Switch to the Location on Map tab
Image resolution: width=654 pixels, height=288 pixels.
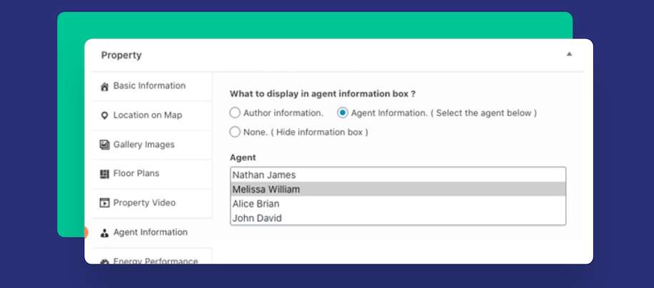click(147, 115)
